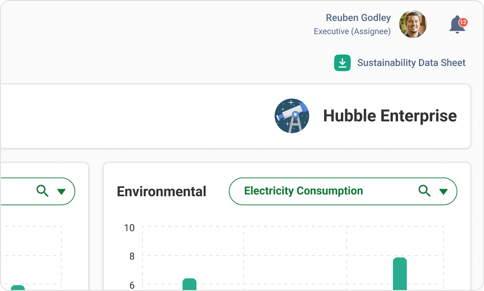The height and width of the screenshot is (291, 484).
Task: Click the search icon in the left panel selector
Action: click(42, 191)
